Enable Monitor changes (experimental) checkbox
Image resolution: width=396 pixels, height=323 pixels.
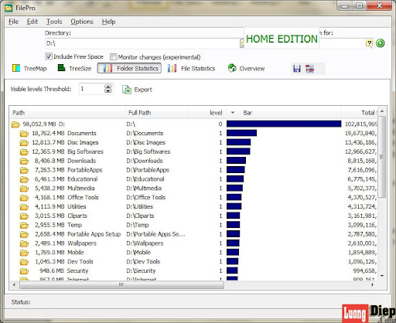tap(113, 56)
